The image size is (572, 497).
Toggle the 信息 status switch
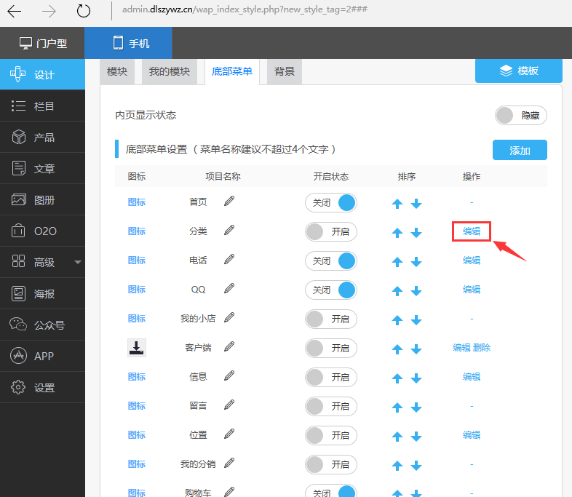tap(331, 378)
